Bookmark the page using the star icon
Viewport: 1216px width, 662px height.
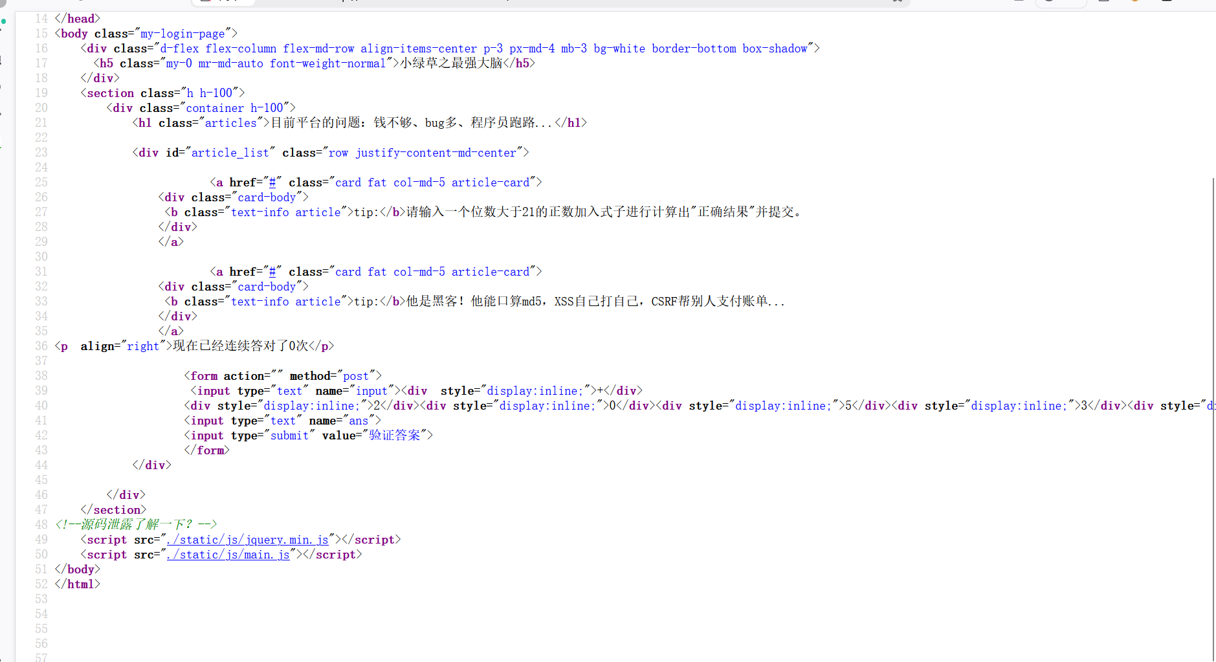896,3
